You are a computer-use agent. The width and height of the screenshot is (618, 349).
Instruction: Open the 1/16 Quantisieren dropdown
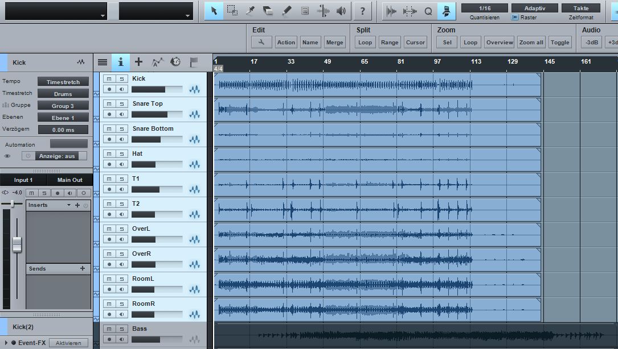pyautogui.click(x=485, y=9)
